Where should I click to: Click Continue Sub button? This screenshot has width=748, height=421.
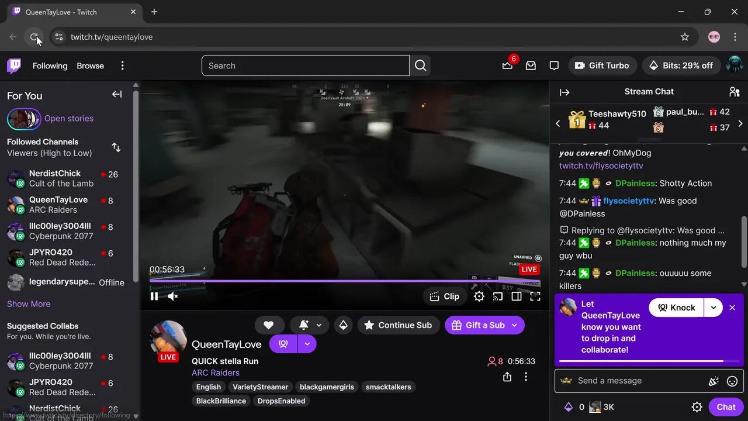(399, 325)
